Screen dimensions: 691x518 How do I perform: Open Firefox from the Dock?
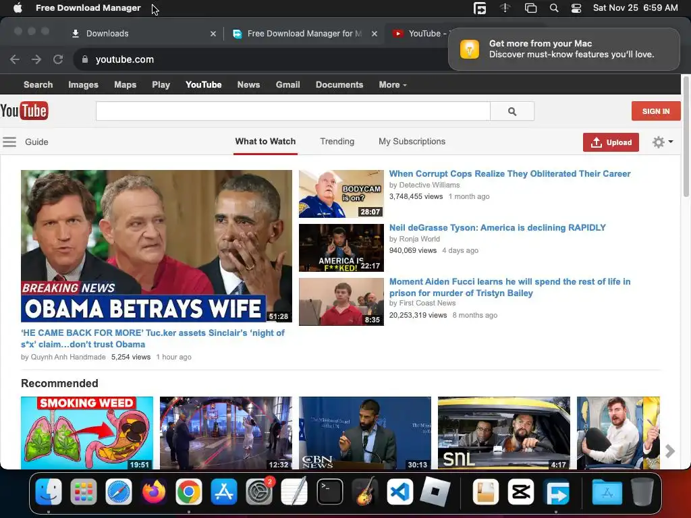154,492
